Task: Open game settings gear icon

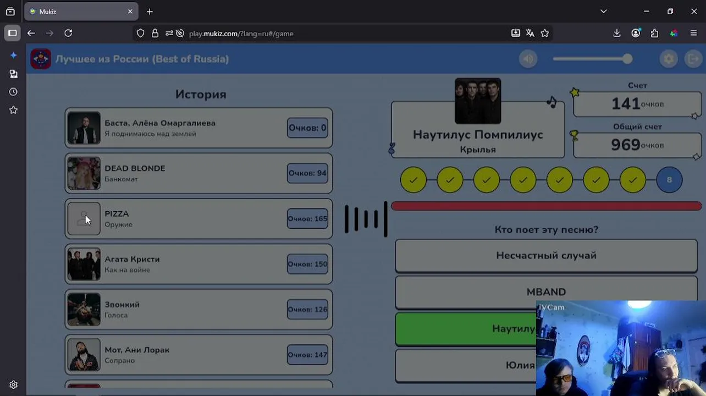Action: 669,59
